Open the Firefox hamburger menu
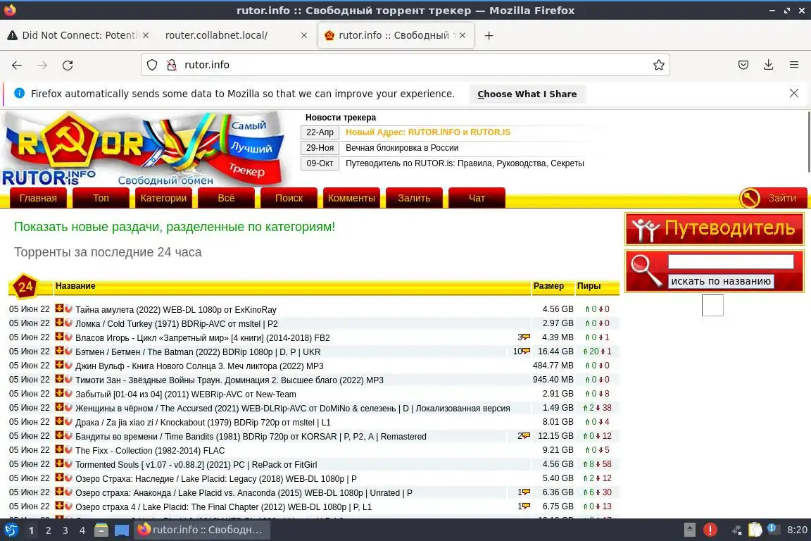The height and width of the screenshot is (541, 811). coord(794,65)
